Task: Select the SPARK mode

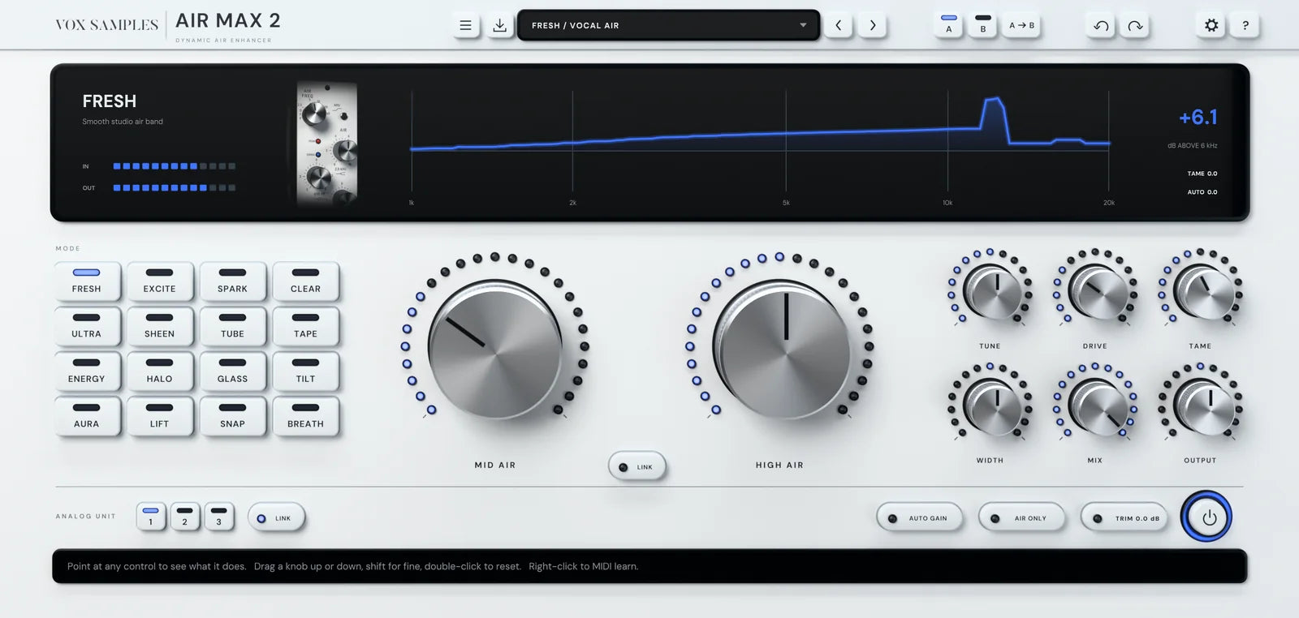Action: tap(233, 281)
